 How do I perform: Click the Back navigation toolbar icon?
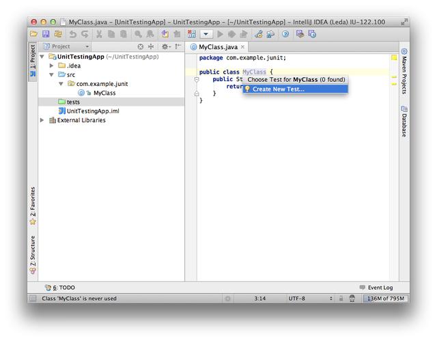click(165, 34)
